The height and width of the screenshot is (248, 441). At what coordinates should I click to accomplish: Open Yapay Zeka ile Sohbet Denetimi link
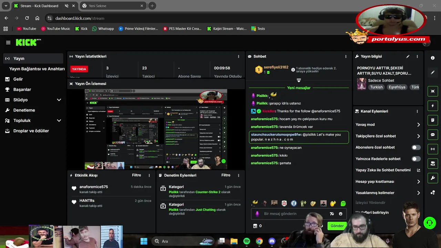pos(388,170)
